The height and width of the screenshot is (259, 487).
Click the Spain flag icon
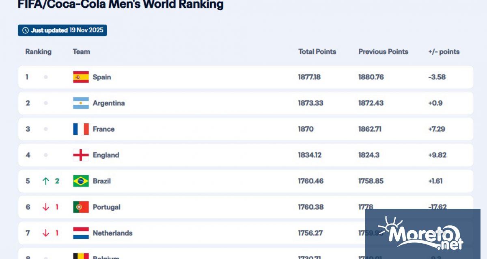coord(81,77)
